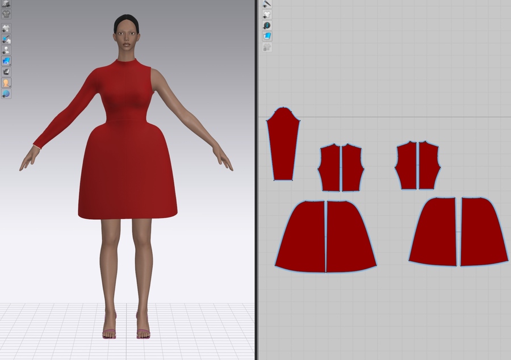
Task: Select the right back bodice pattern piece
Action: point(428,166)
